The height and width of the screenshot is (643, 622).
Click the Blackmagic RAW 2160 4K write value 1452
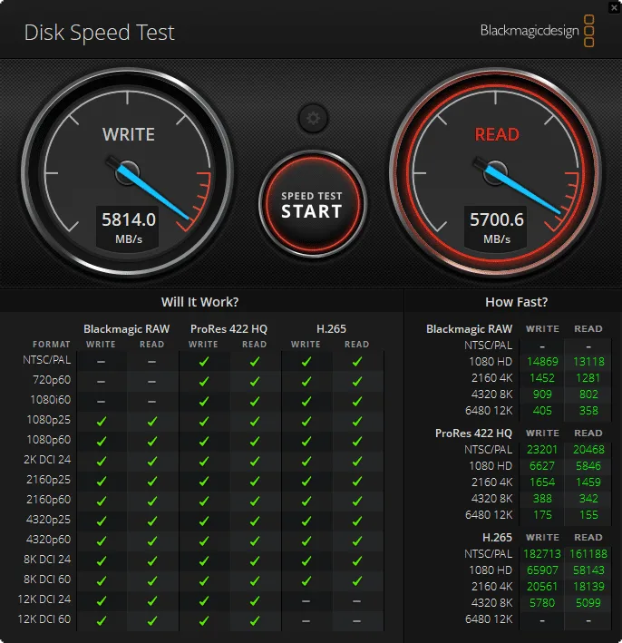click(542, 378)
